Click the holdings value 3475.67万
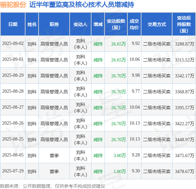 point(184,155)
